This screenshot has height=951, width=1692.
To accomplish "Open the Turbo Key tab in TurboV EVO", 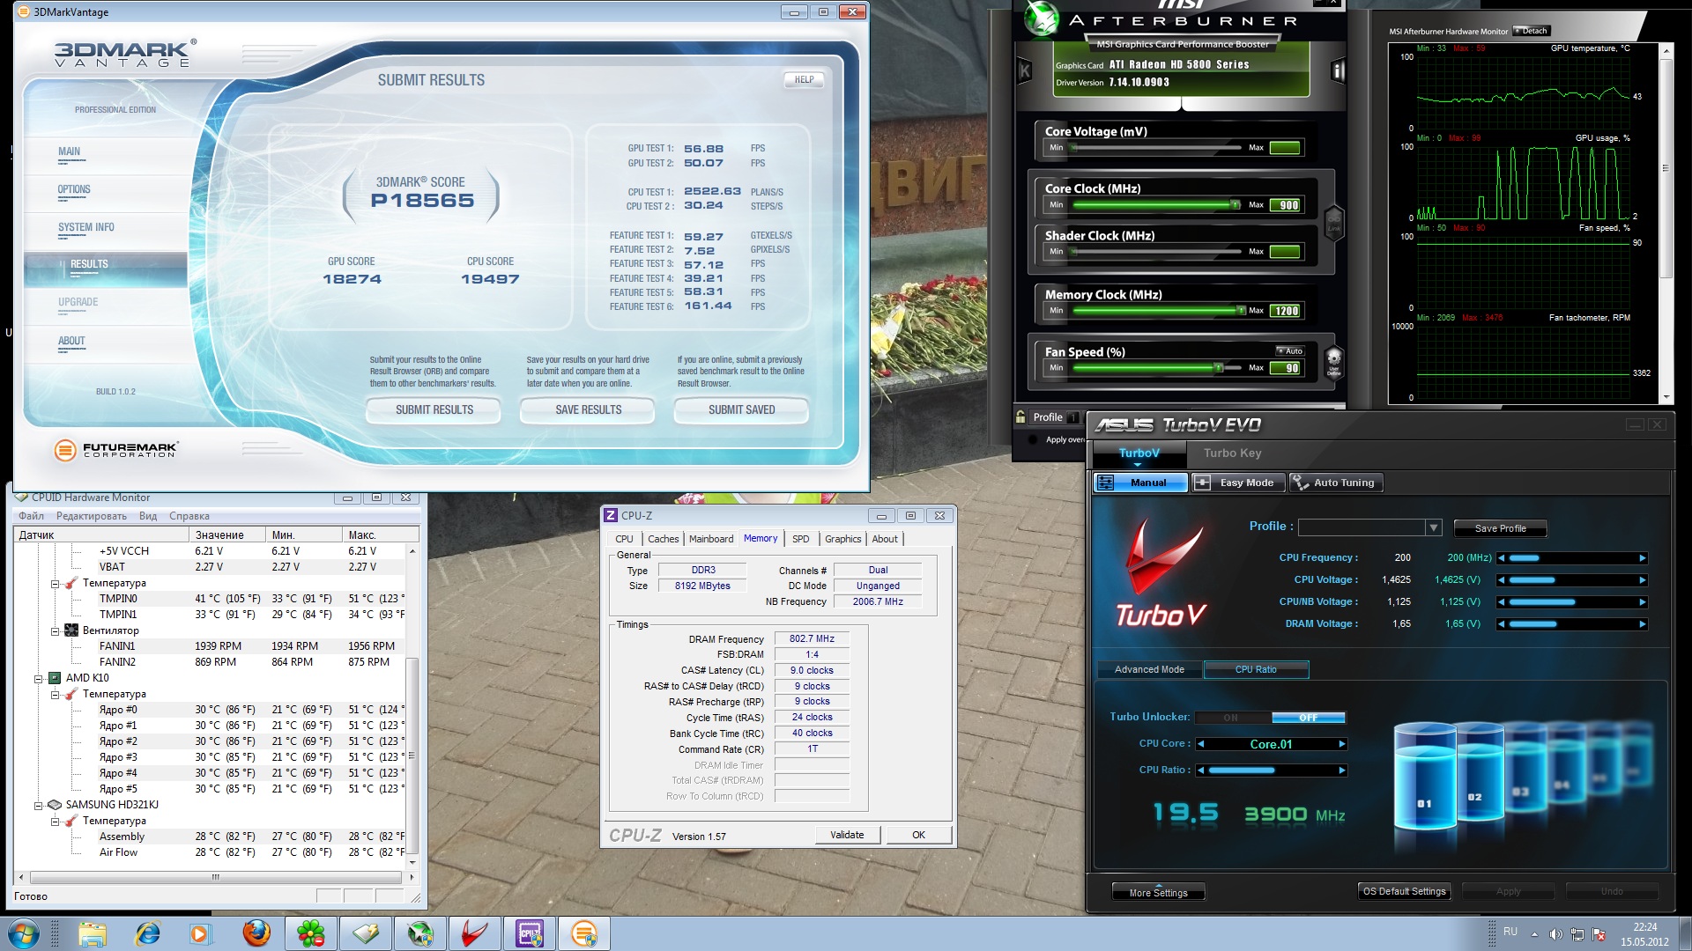I will click(x=1232, y=453).
